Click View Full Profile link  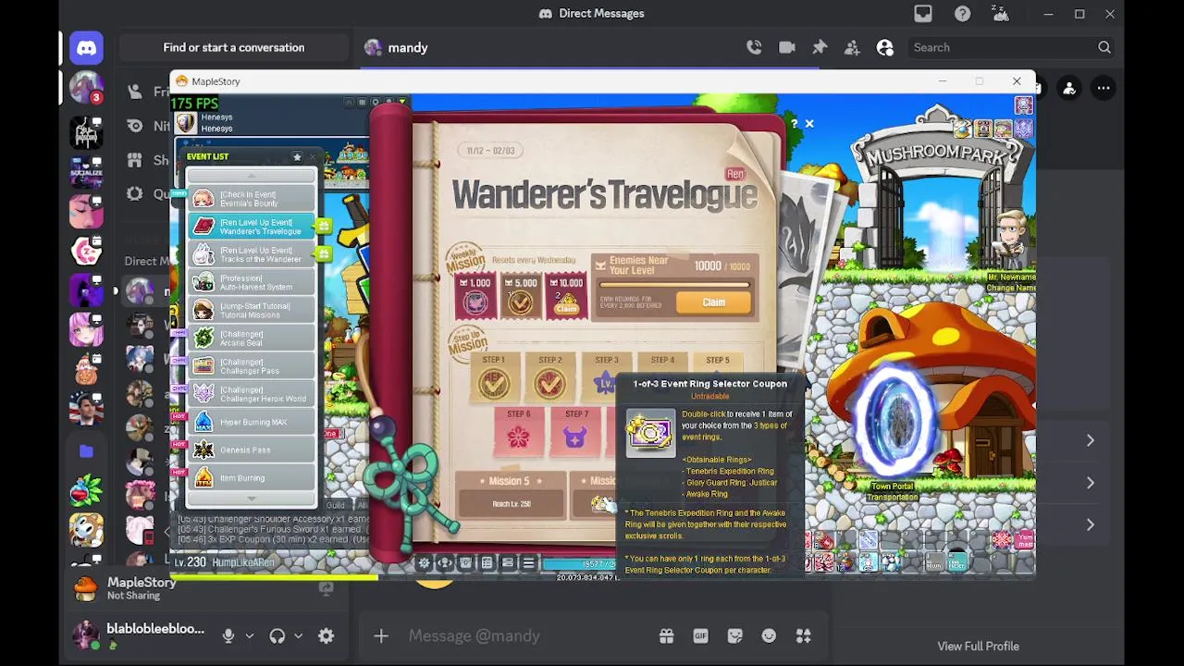[978, 647]
